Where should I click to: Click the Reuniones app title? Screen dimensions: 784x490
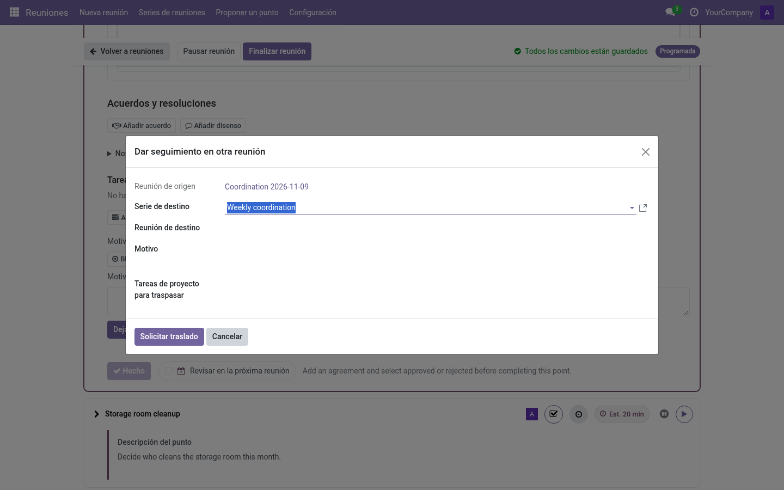pyautogui.click(x=47, y=13)
